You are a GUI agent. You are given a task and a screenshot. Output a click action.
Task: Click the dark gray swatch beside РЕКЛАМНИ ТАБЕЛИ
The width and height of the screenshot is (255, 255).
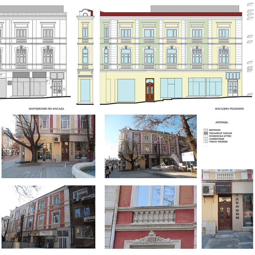(x=206, y=133)
